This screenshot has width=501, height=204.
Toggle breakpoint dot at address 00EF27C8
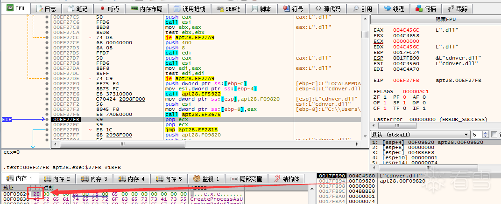[x=47, y=27]
